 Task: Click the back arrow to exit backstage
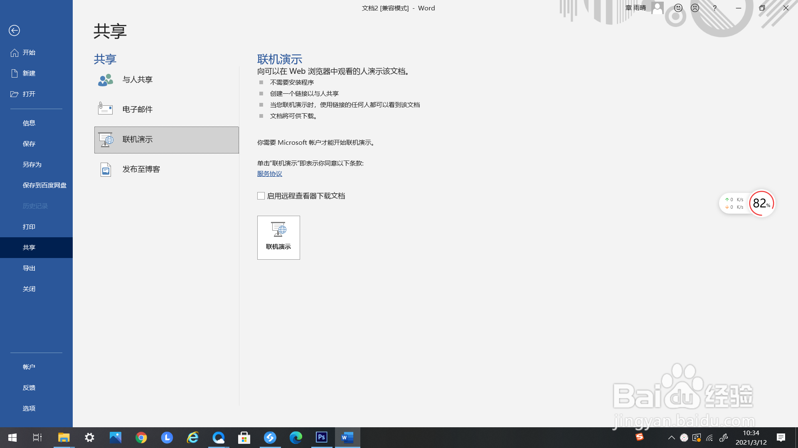[x=14, y=30]
